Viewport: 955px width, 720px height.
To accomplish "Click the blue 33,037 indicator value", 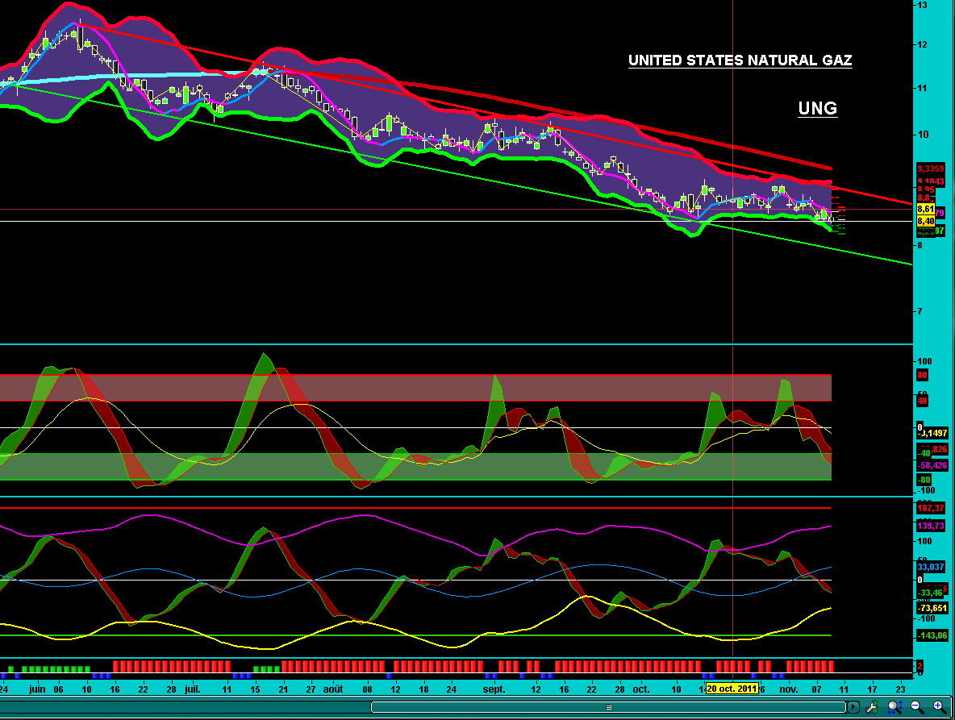I will (x=931, y=568).
